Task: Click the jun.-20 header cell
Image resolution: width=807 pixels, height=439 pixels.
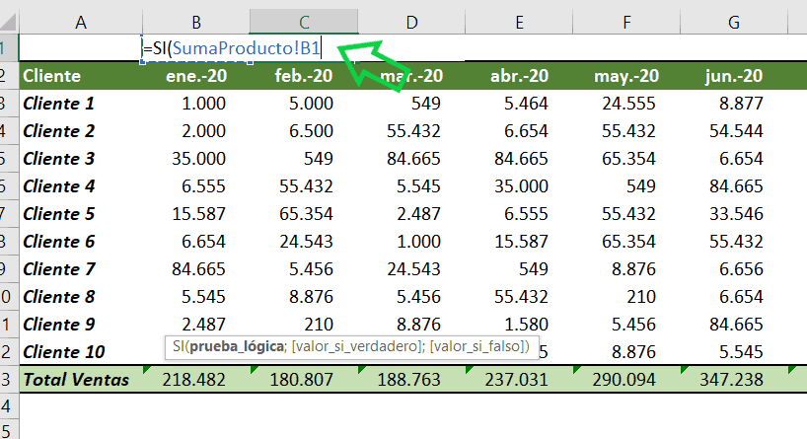Action: [x=734, y=76]
